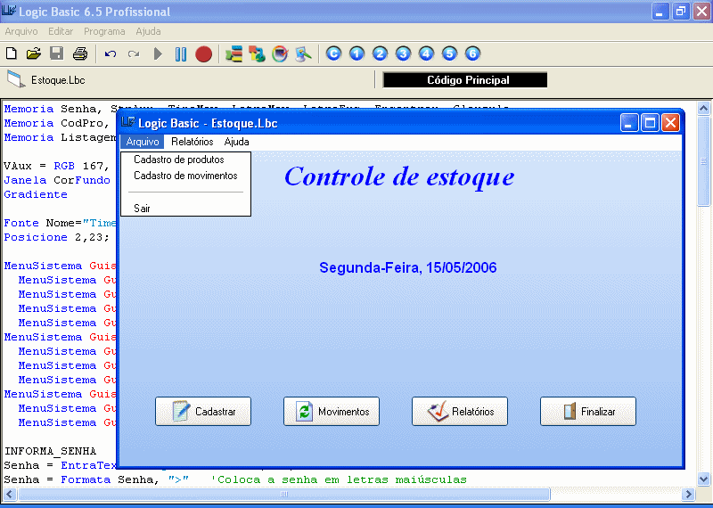Click the New file icon in toolbar
This screenshot has height=508, width=713.
[12, 53]
